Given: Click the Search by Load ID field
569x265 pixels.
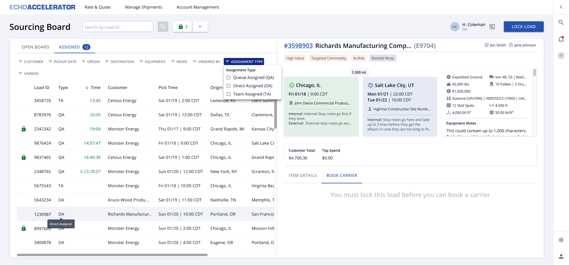Looking at the screenshot, I should pyautogui.click(x=118, y=27).
